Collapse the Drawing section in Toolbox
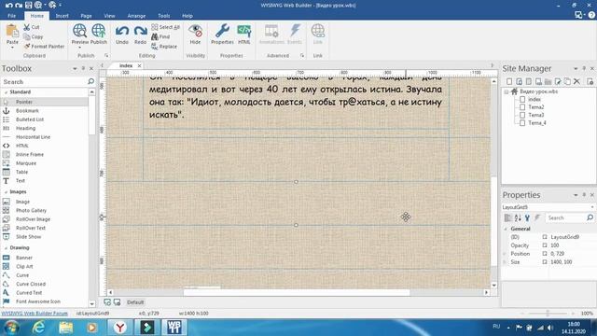The image size is (597, 336). click(x=6, y=248)
